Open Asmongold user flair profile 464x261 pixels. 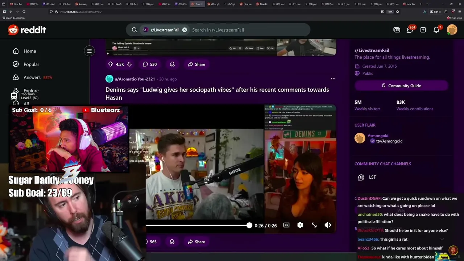tap(378, 136)
